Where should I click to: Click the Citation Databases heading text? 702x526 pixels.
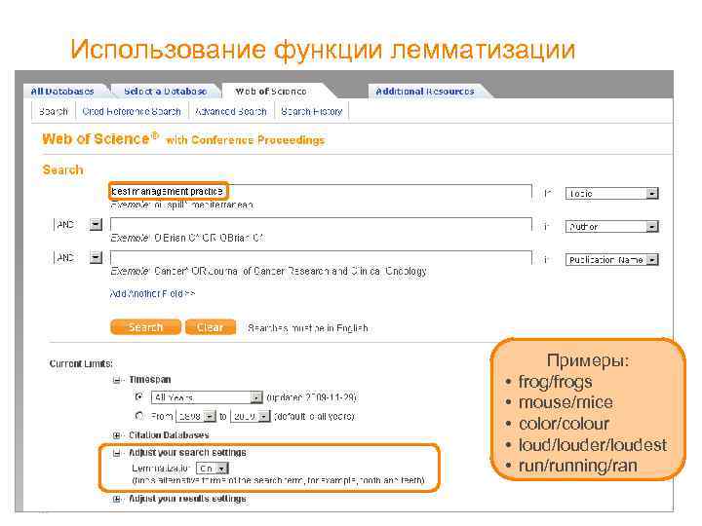point(169,435)
